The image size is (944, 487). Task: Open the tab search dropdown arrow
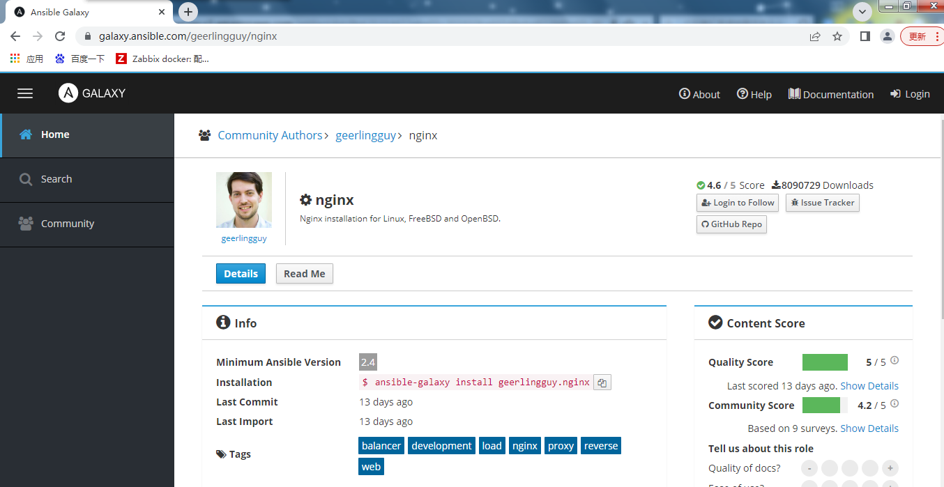(x=862, y=11)
